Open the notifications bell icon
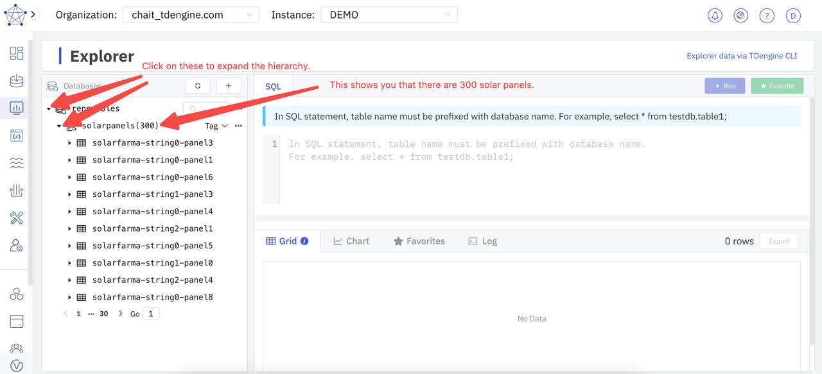 pyautogui.click(x=715, y=15)
